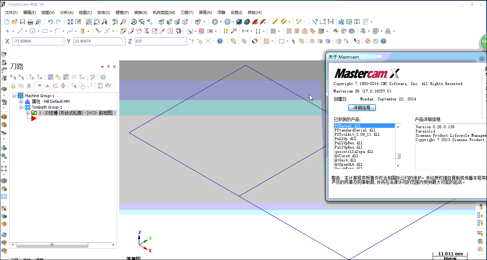
Task: Select PSKernel.dll in the installed products list
Action: click(x=364, y=126)
